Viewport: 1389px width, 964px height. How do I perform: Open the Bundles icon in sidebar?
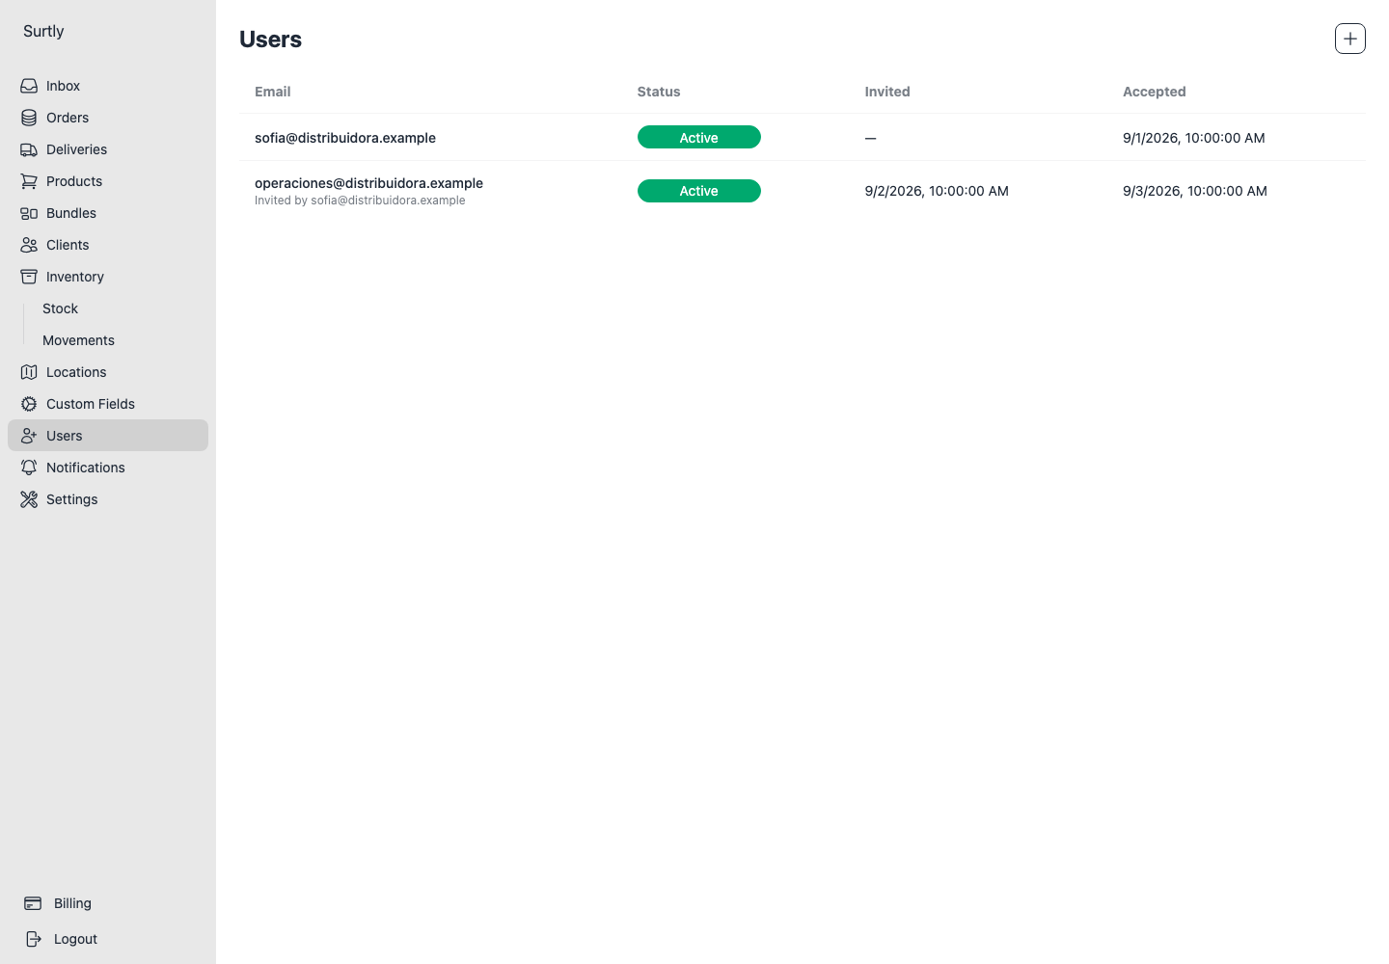point(29,213)
